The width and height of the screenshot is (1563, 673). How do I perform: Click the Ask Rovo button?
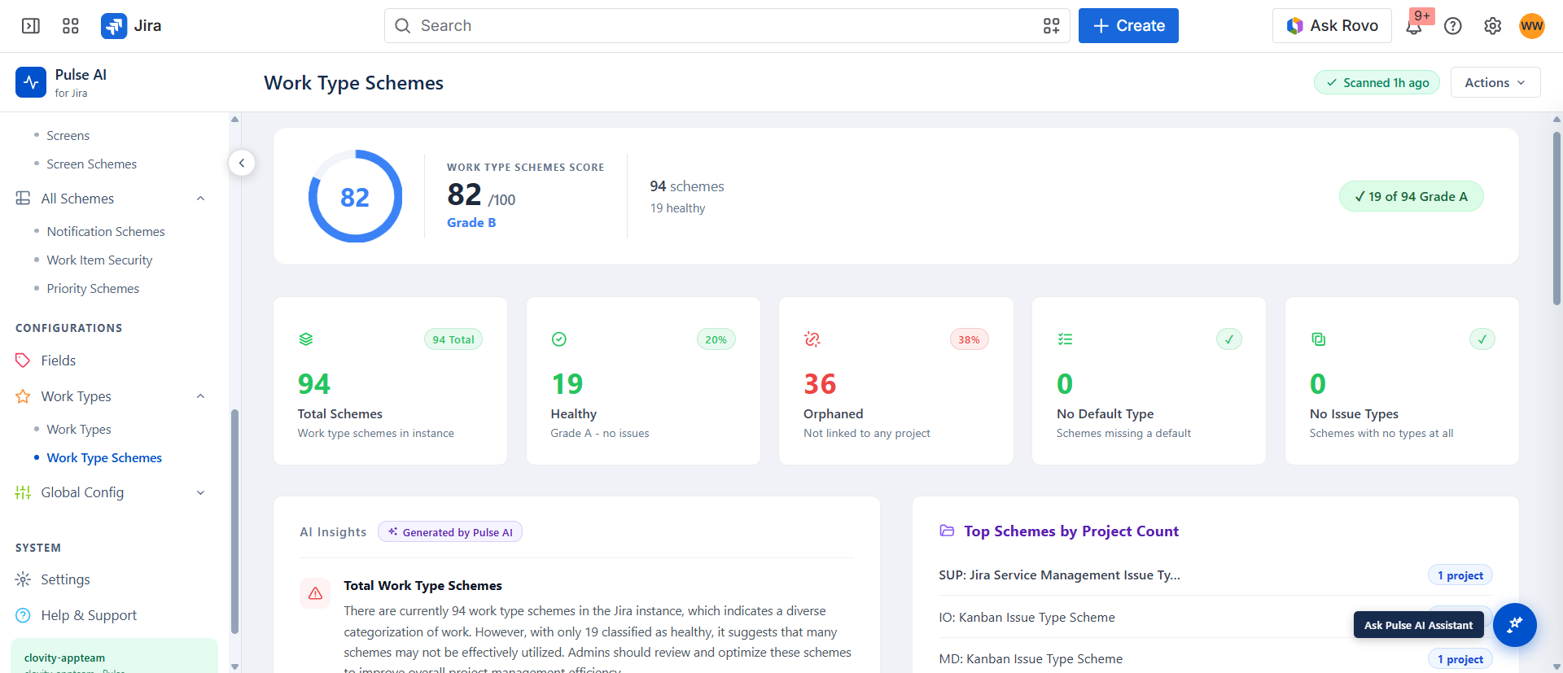[1332, 26]
